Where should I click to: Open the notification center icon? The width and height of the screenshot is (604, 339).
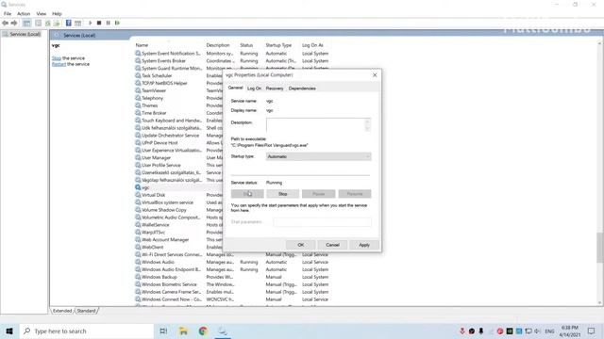pos(592,331)
